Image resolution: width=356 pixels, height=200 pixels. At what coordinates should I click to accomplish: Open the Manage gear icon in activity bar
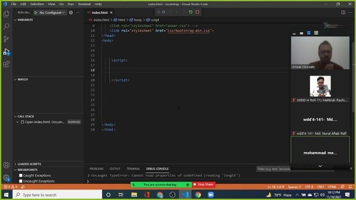click(x=6, y=178)
